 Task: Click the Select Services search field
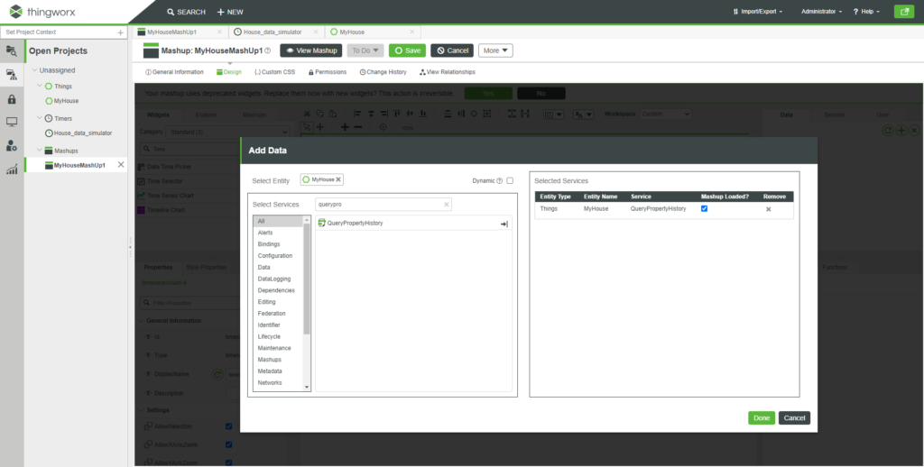tap(383, 205)
